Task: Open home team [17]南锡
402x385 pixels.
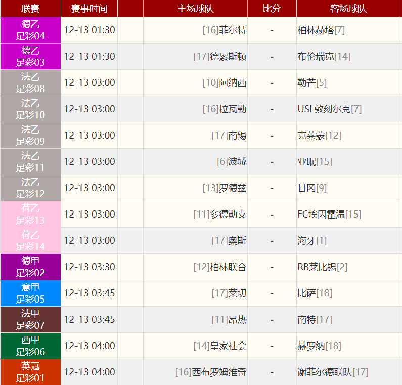Action: (x=229, y=135)
